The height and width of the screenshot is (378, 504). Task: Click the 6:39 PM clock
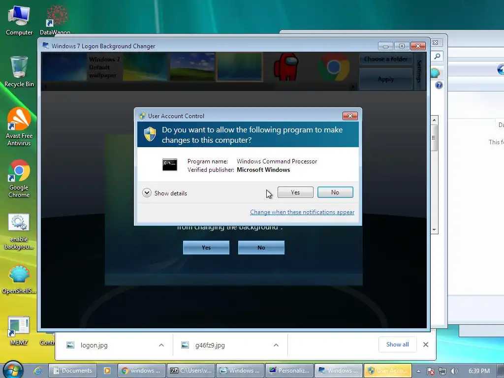click(x=479, y=371)
